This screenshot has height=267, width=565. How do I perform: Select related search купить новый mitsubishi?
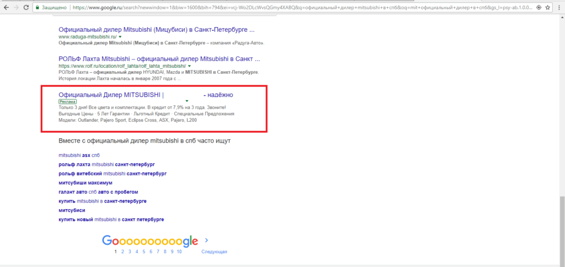tap(111, 219)
